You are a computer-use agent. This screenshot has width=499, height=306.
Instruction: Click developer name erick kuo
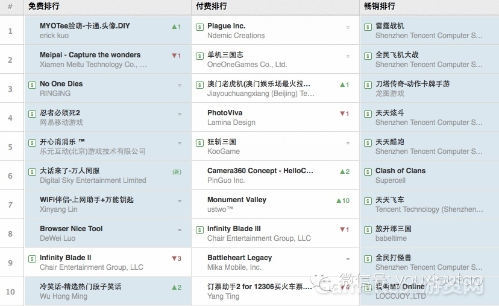coord(54,36)
